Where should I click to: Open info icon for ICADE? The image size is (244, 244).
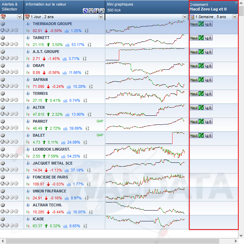click(x=28, y=219)
